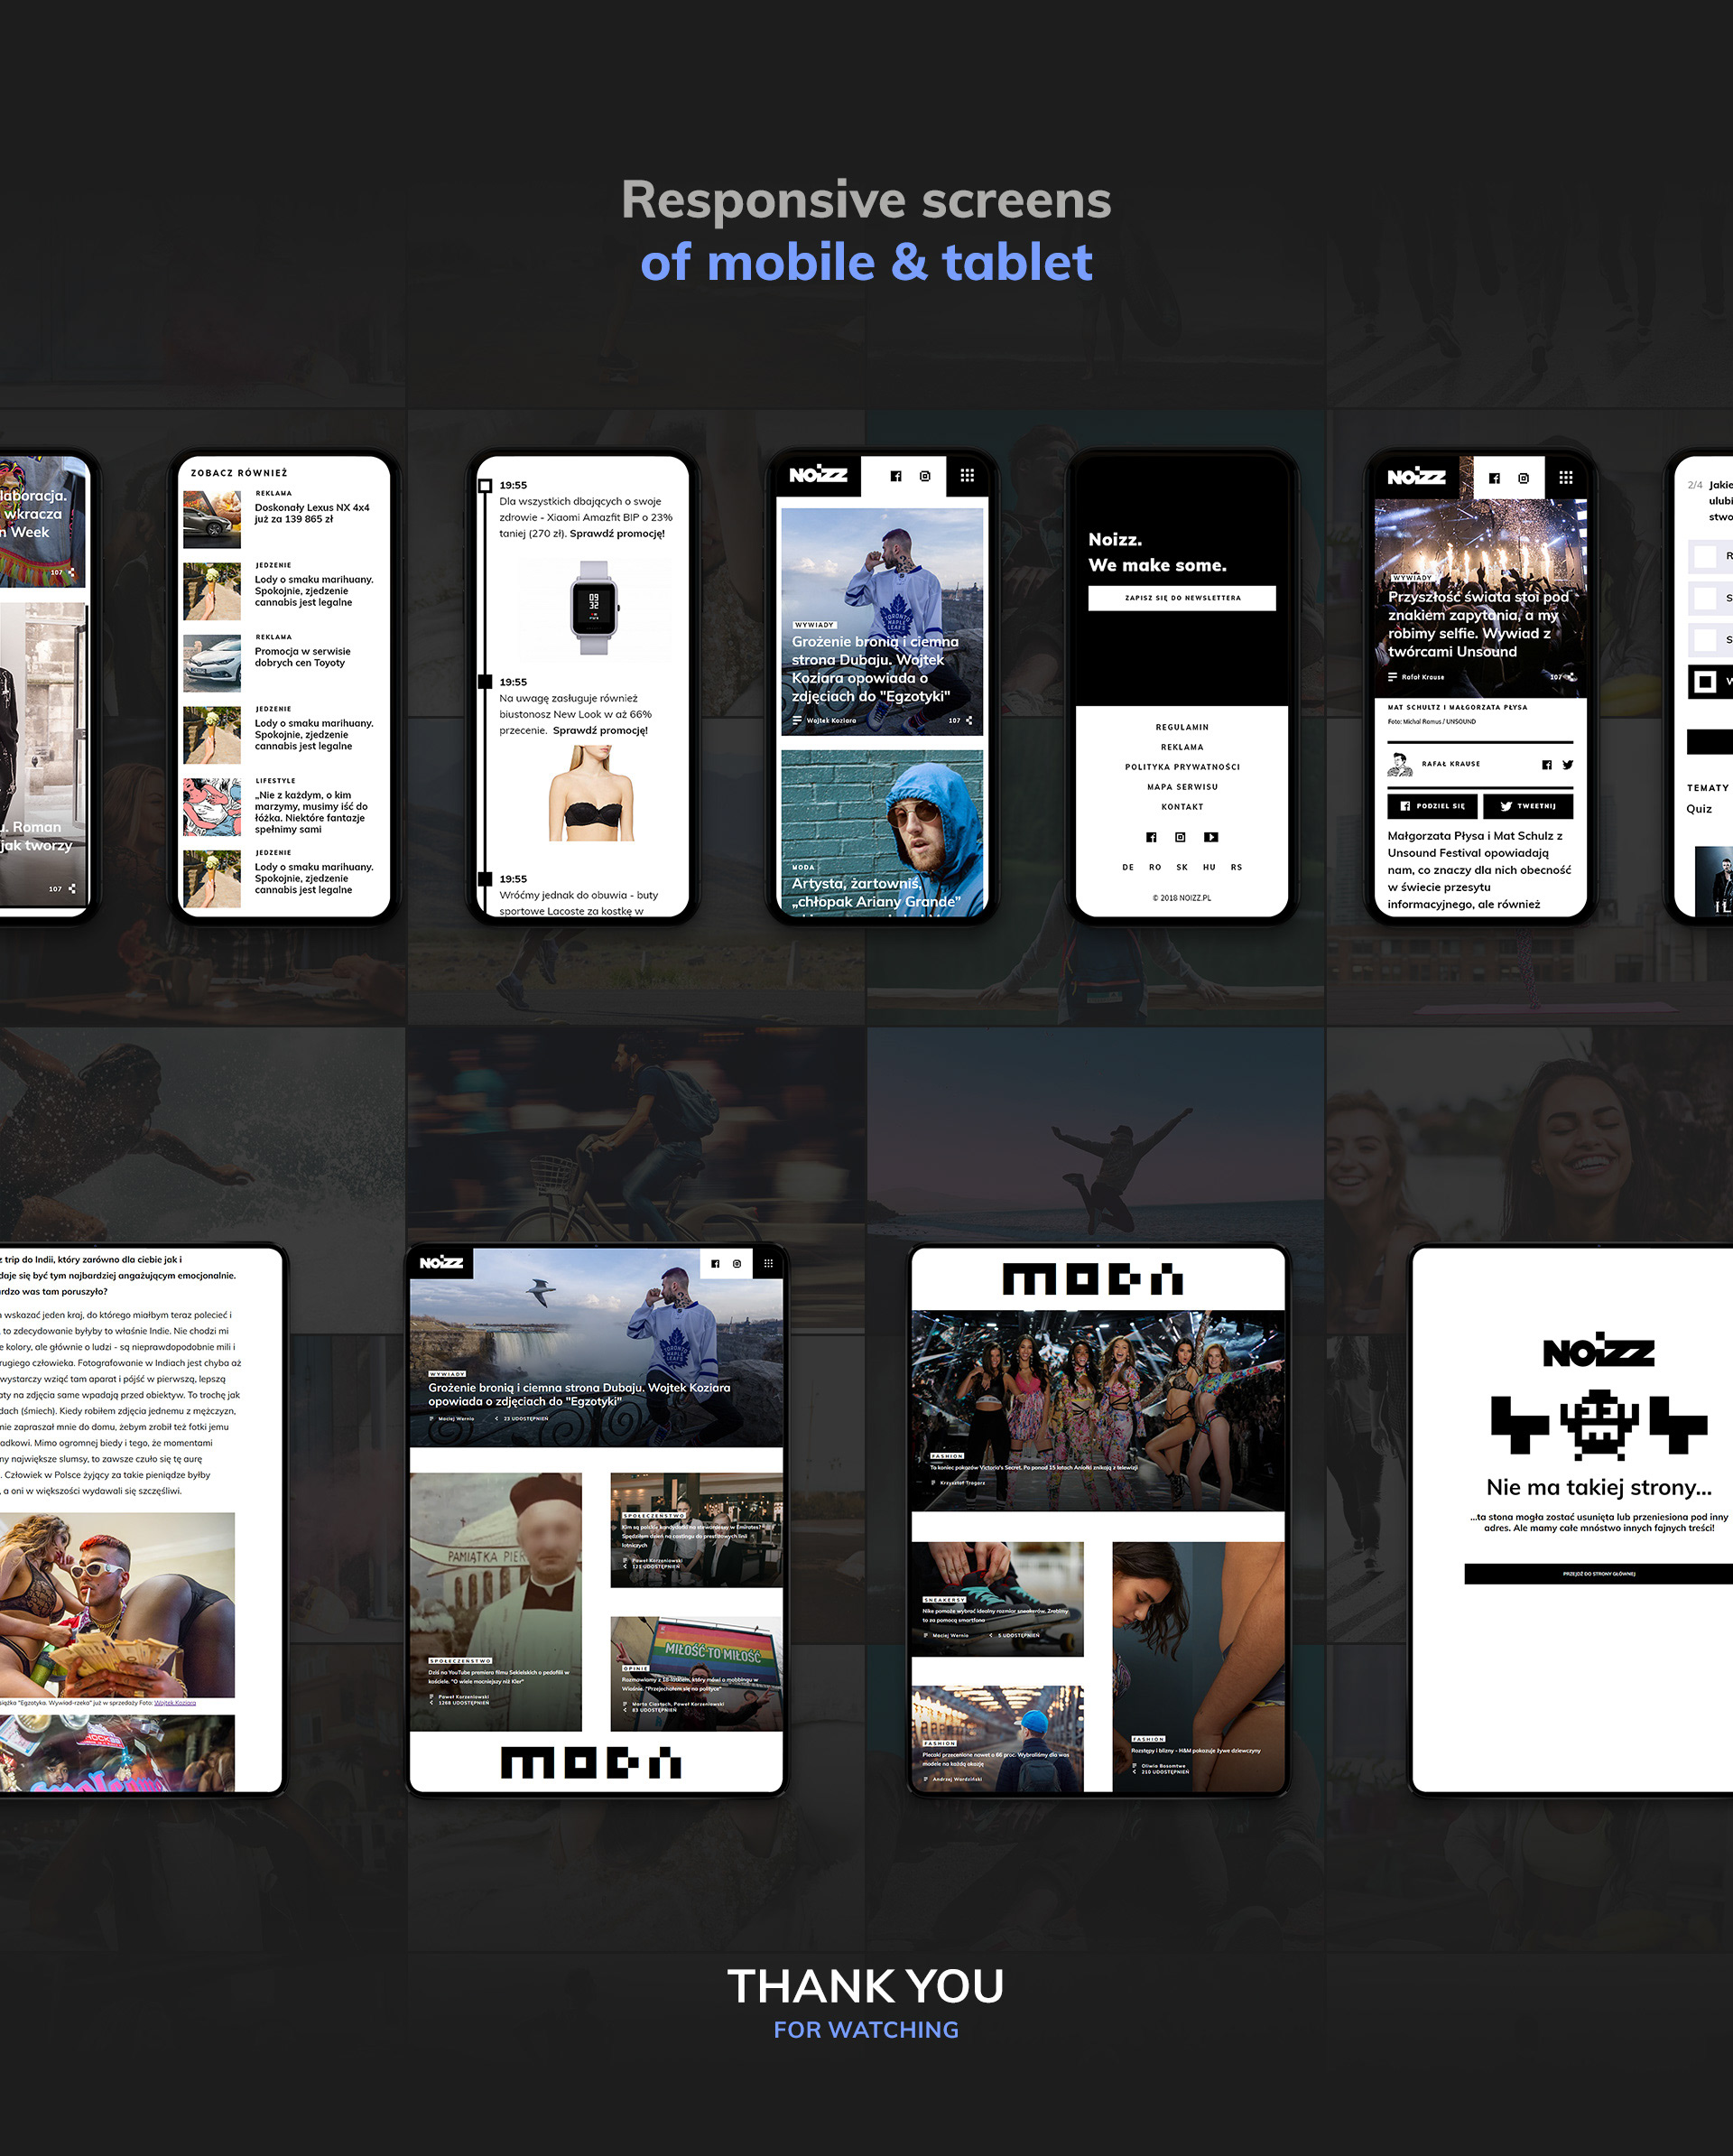This screenshot has width=1733, height=2156.
Task: Select the Kontakt footer menu item
Action: click(1181, 807)
